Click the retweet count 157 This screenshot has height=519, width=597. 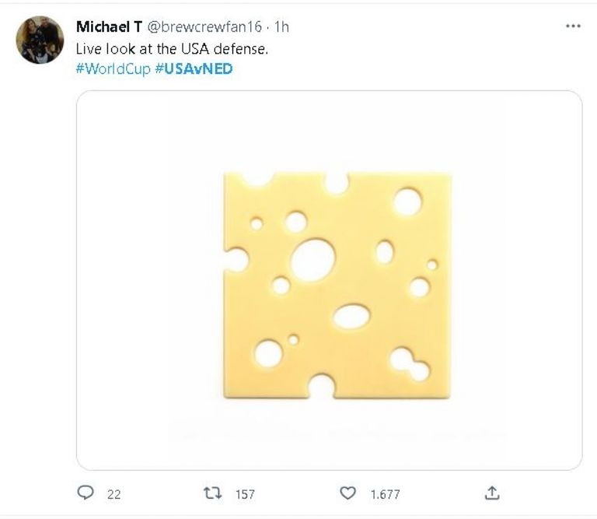[244, 493]
